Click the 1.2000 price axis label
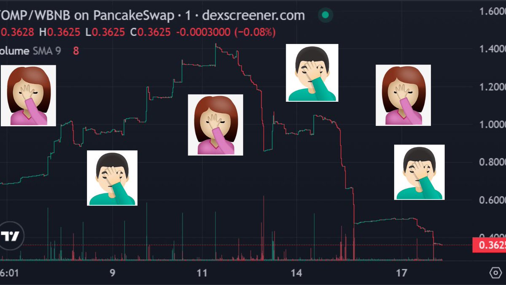506x285 pixels. pyautogui.click(x=493, y=87)
